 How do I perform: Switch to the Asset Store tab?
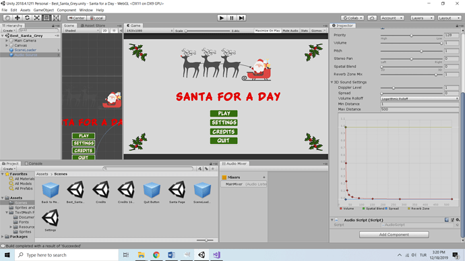93,26
